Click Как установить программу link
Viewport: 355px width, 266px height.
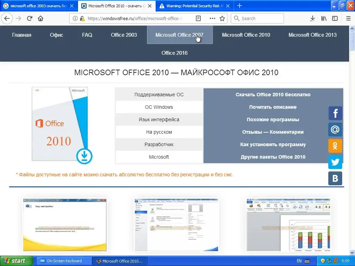(273, 144)
